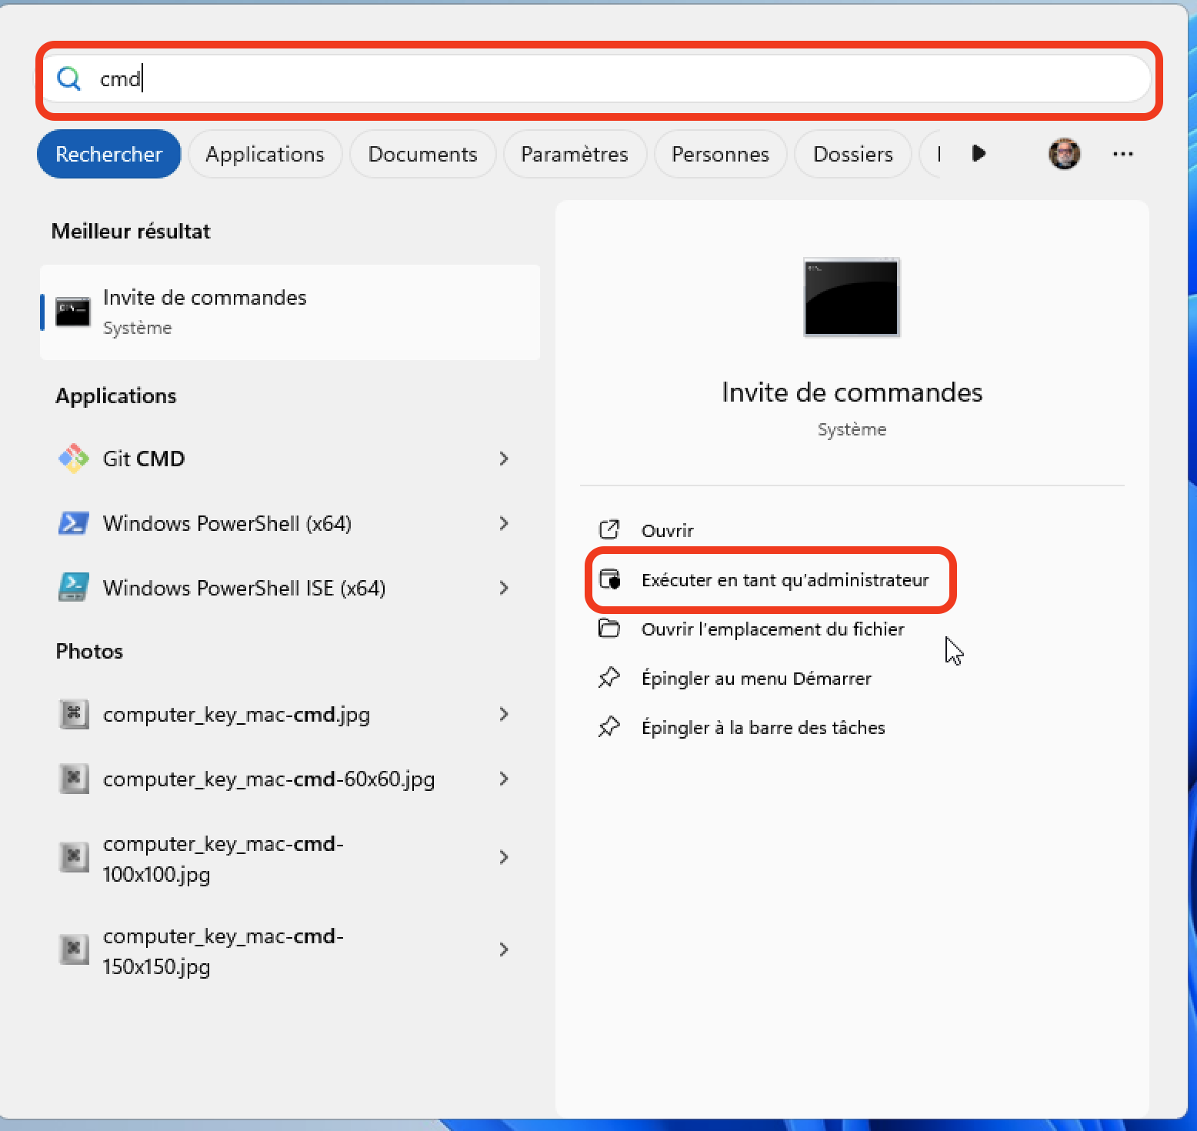Select computer_key_mac-cmd.jpg file name
This screenshot has width=1197, height=1131.
[236, 715]
